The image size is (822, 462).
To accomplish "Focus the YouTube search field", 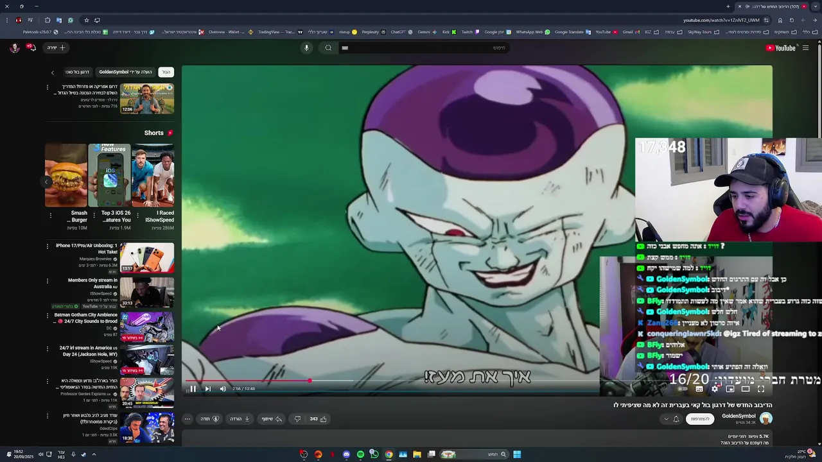I will pos(424,48).
